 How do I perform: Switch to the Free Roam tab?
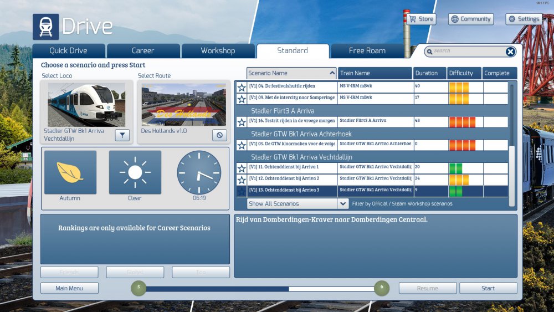pos(367,51)
